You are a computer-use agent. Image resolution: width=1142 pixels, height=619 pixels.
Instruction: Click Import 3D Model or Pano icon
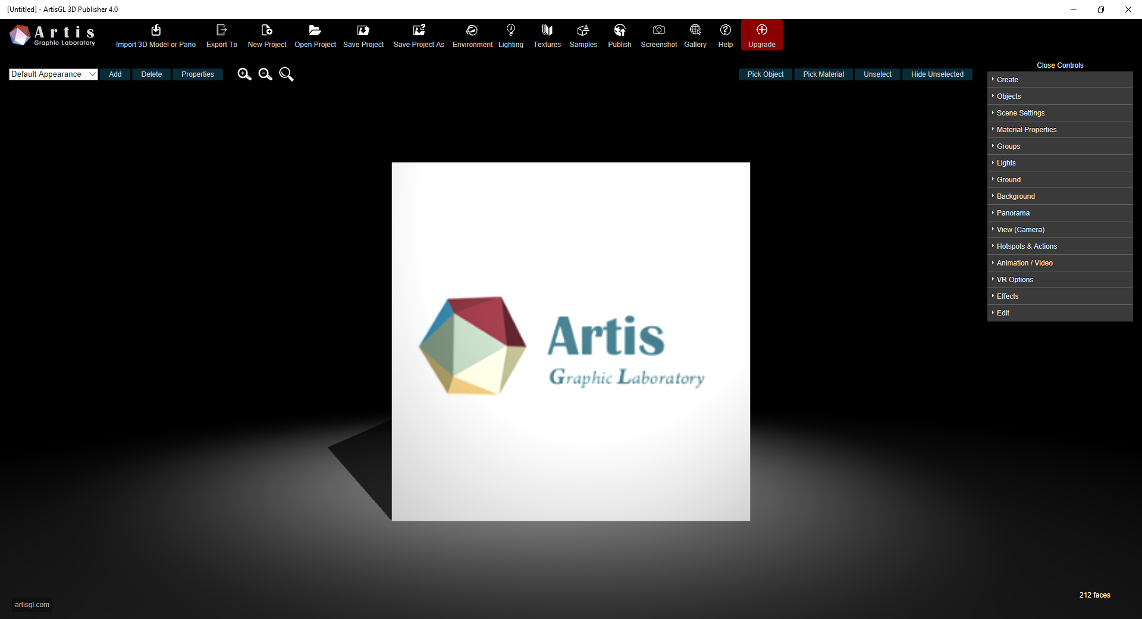(x=156, y=30)
